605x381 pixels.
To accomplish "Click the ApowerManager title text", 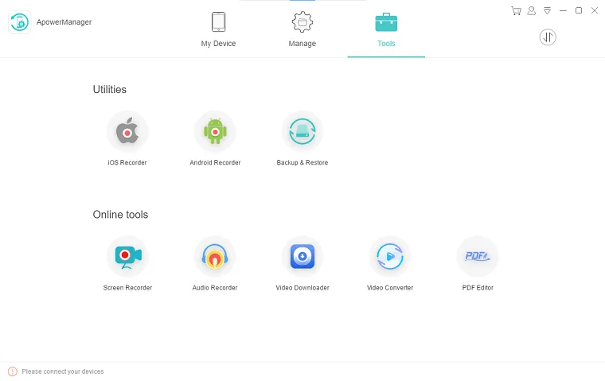I will tap(64, 22).
